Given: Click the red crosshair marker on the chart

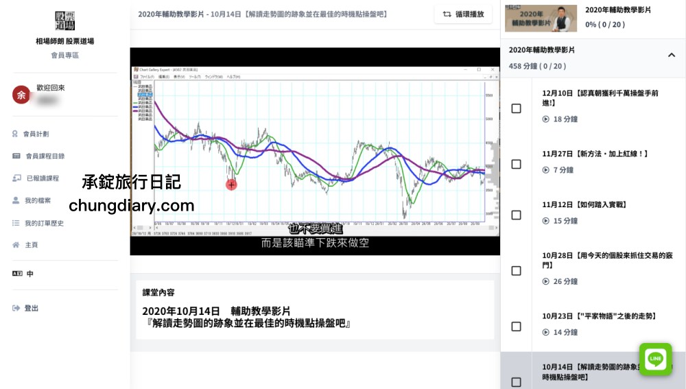Looking at the screenshot, I should coord(231,185).
